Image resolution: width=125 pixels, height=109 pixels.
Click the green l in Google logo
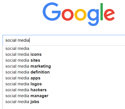point(102,12)
